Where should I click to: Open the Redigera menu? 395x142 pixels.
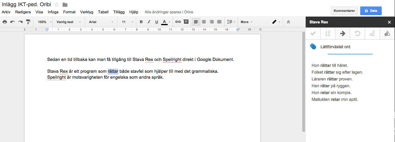coord(23,12)
